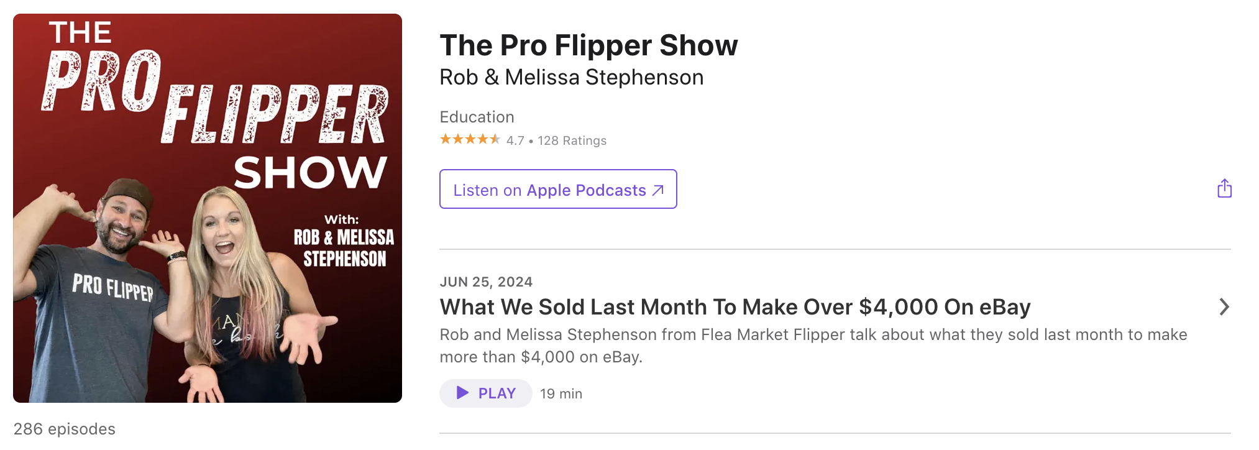Screen dimensions: 1259x450
Task: Click the first star in the rating
Action: [445, 139]
